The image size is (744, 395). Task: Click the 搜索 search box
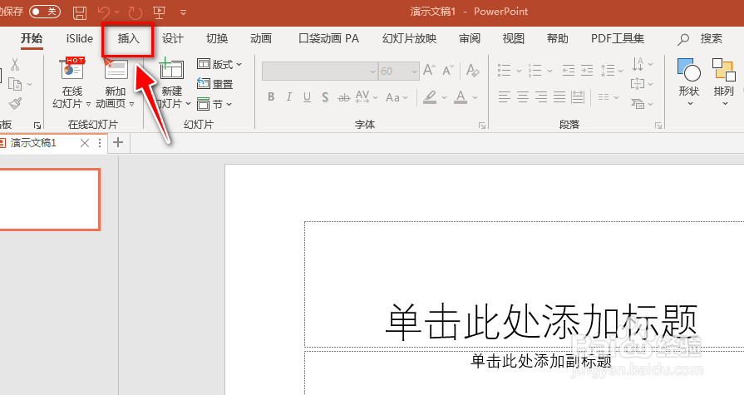(700, 39)
